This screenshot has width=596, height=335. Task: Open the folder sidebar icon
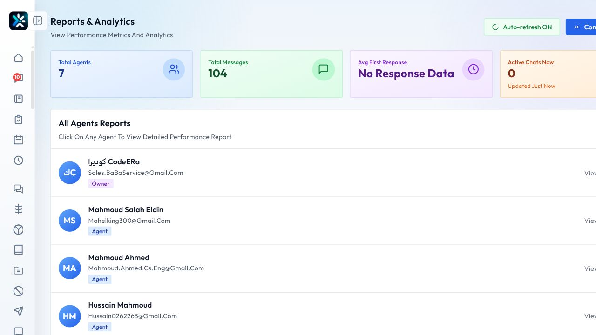click(18, 270)
